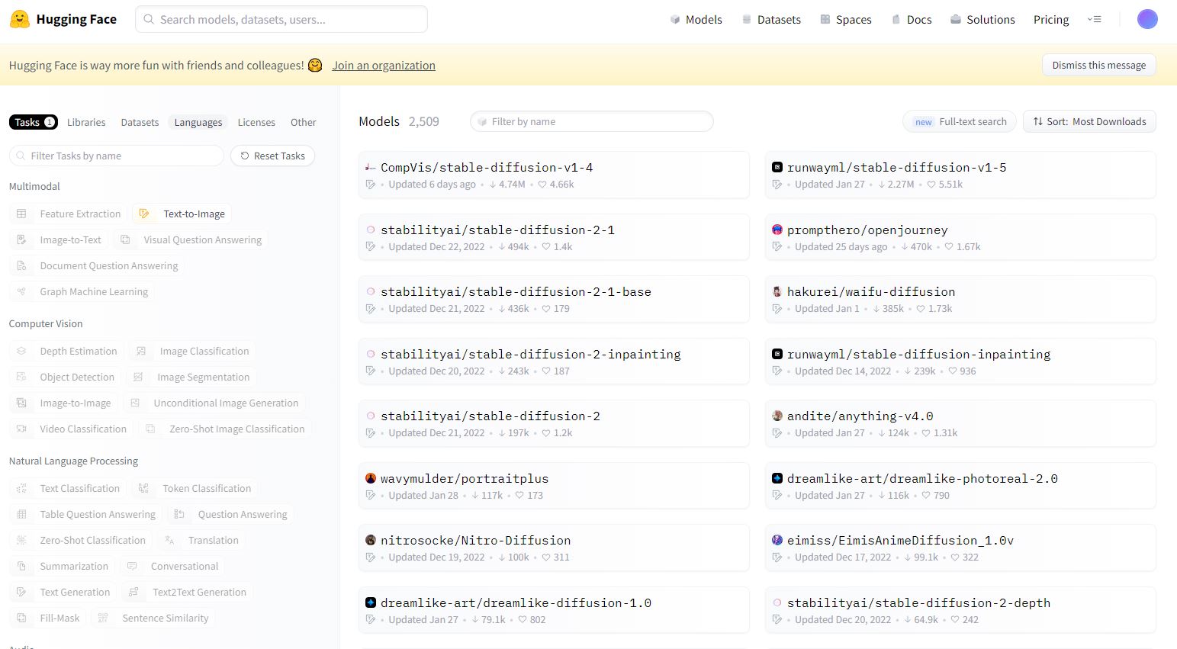Go to Spaces in the top navigation

tap(845, 19)
